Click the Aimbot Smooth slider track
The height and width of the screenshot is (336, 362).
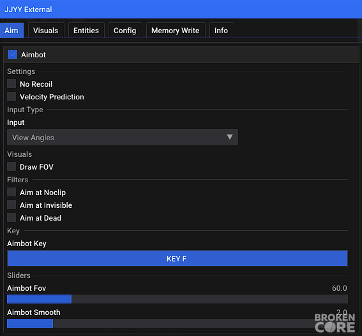coord(177,323)
